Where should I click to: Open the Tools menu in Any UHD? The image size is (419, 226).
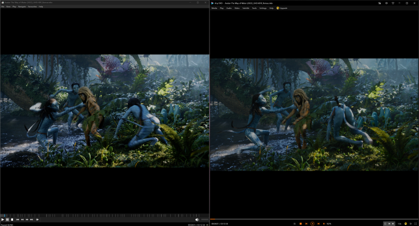(254, 8)
